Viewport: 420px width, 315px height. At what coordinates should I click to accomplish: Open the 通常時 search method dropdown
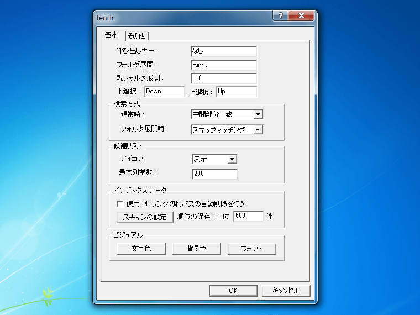pyautogui.click(x=227, y=114)
